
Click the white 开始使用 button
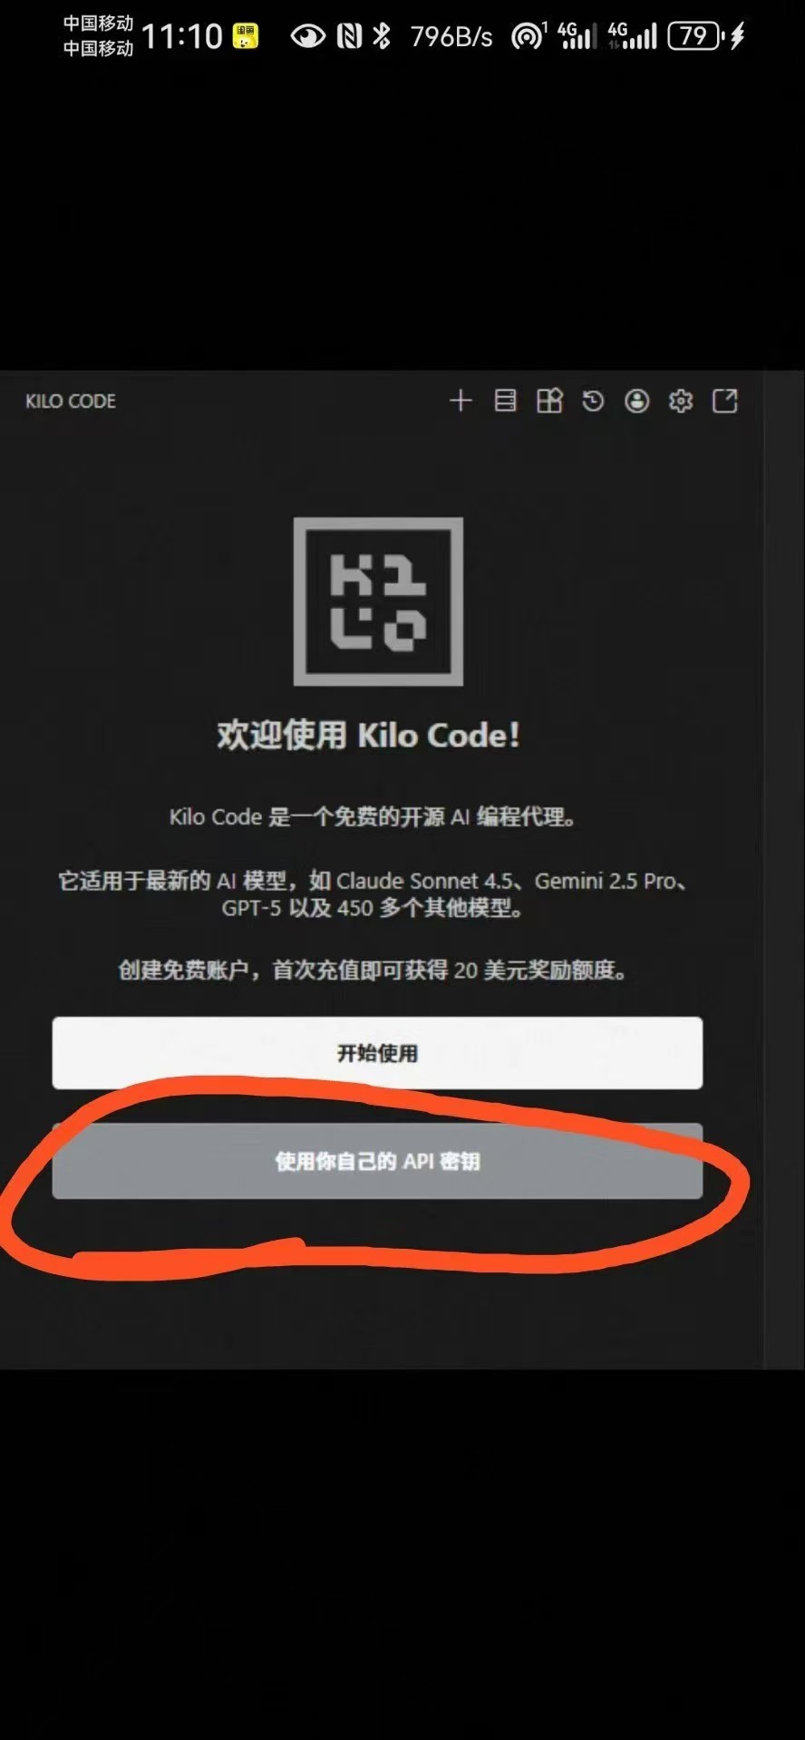(377, 1052)
